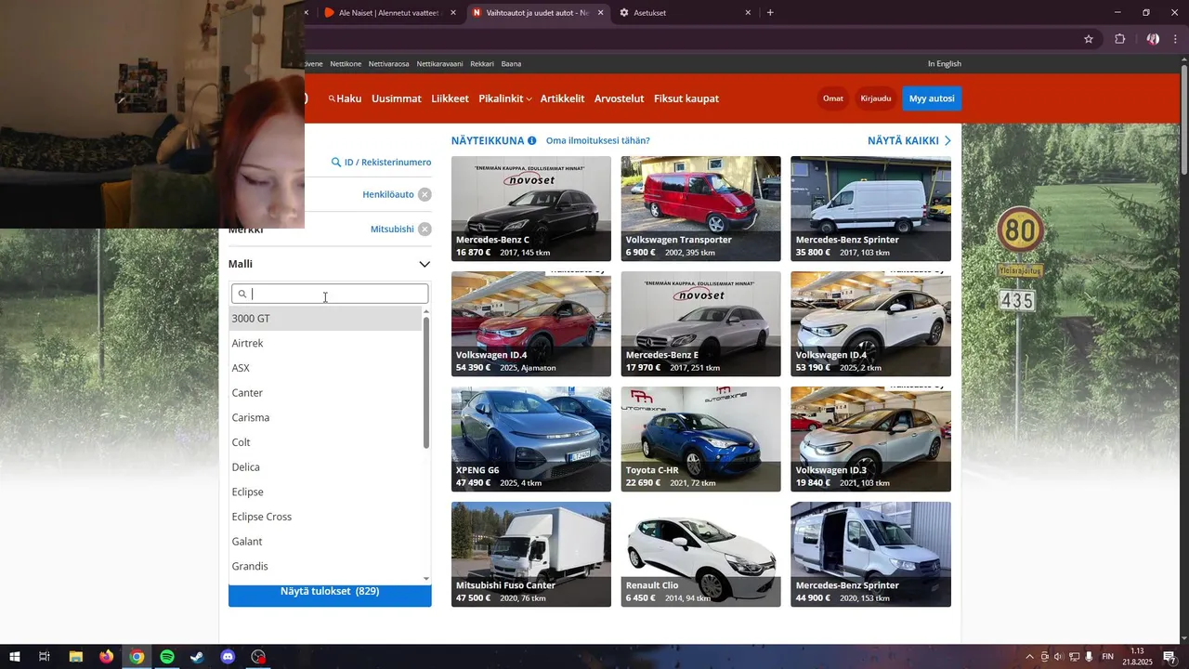Show hidden system tray icons
This screenshot has height=669, width=1189.
pyautogui.click(x=1029, y=657)
